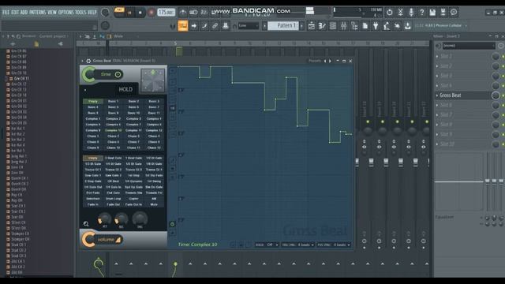Expand the Gross Beat window menu arrow
Viewport: 505px width, 284px height.
pyautogui.click(x=82, y=61)
